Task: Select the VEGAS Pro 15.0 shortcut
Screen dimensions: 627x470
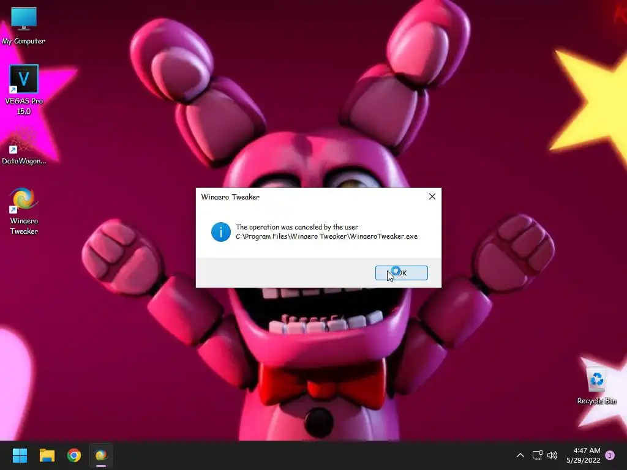Action: pyautogui.click(x=24, y=90)
